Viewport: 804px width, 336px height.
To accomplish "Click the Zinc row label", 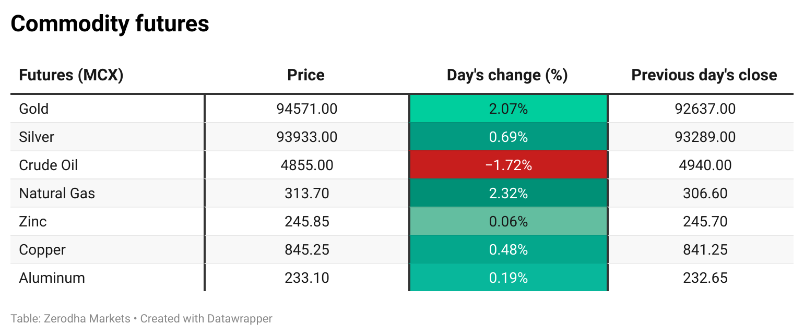I will 33,222.
